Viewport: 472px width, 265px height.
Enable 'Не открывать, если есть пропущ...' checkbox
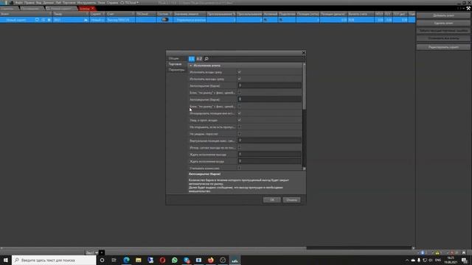tap(239, 127)
